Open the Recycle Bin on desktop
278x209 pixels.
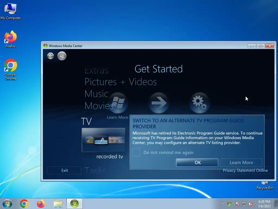[x=264, y=186]
